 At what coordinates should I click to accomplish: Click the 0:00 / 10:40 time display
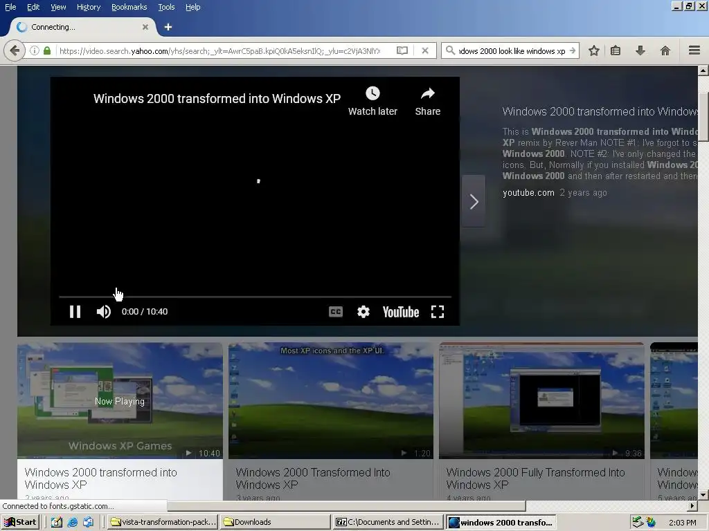coord(145,312)
